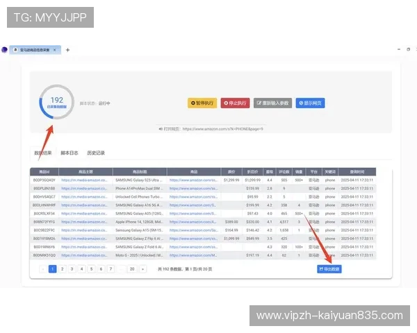
Task: Go to page 2 of results
Action: pos(62,268)
